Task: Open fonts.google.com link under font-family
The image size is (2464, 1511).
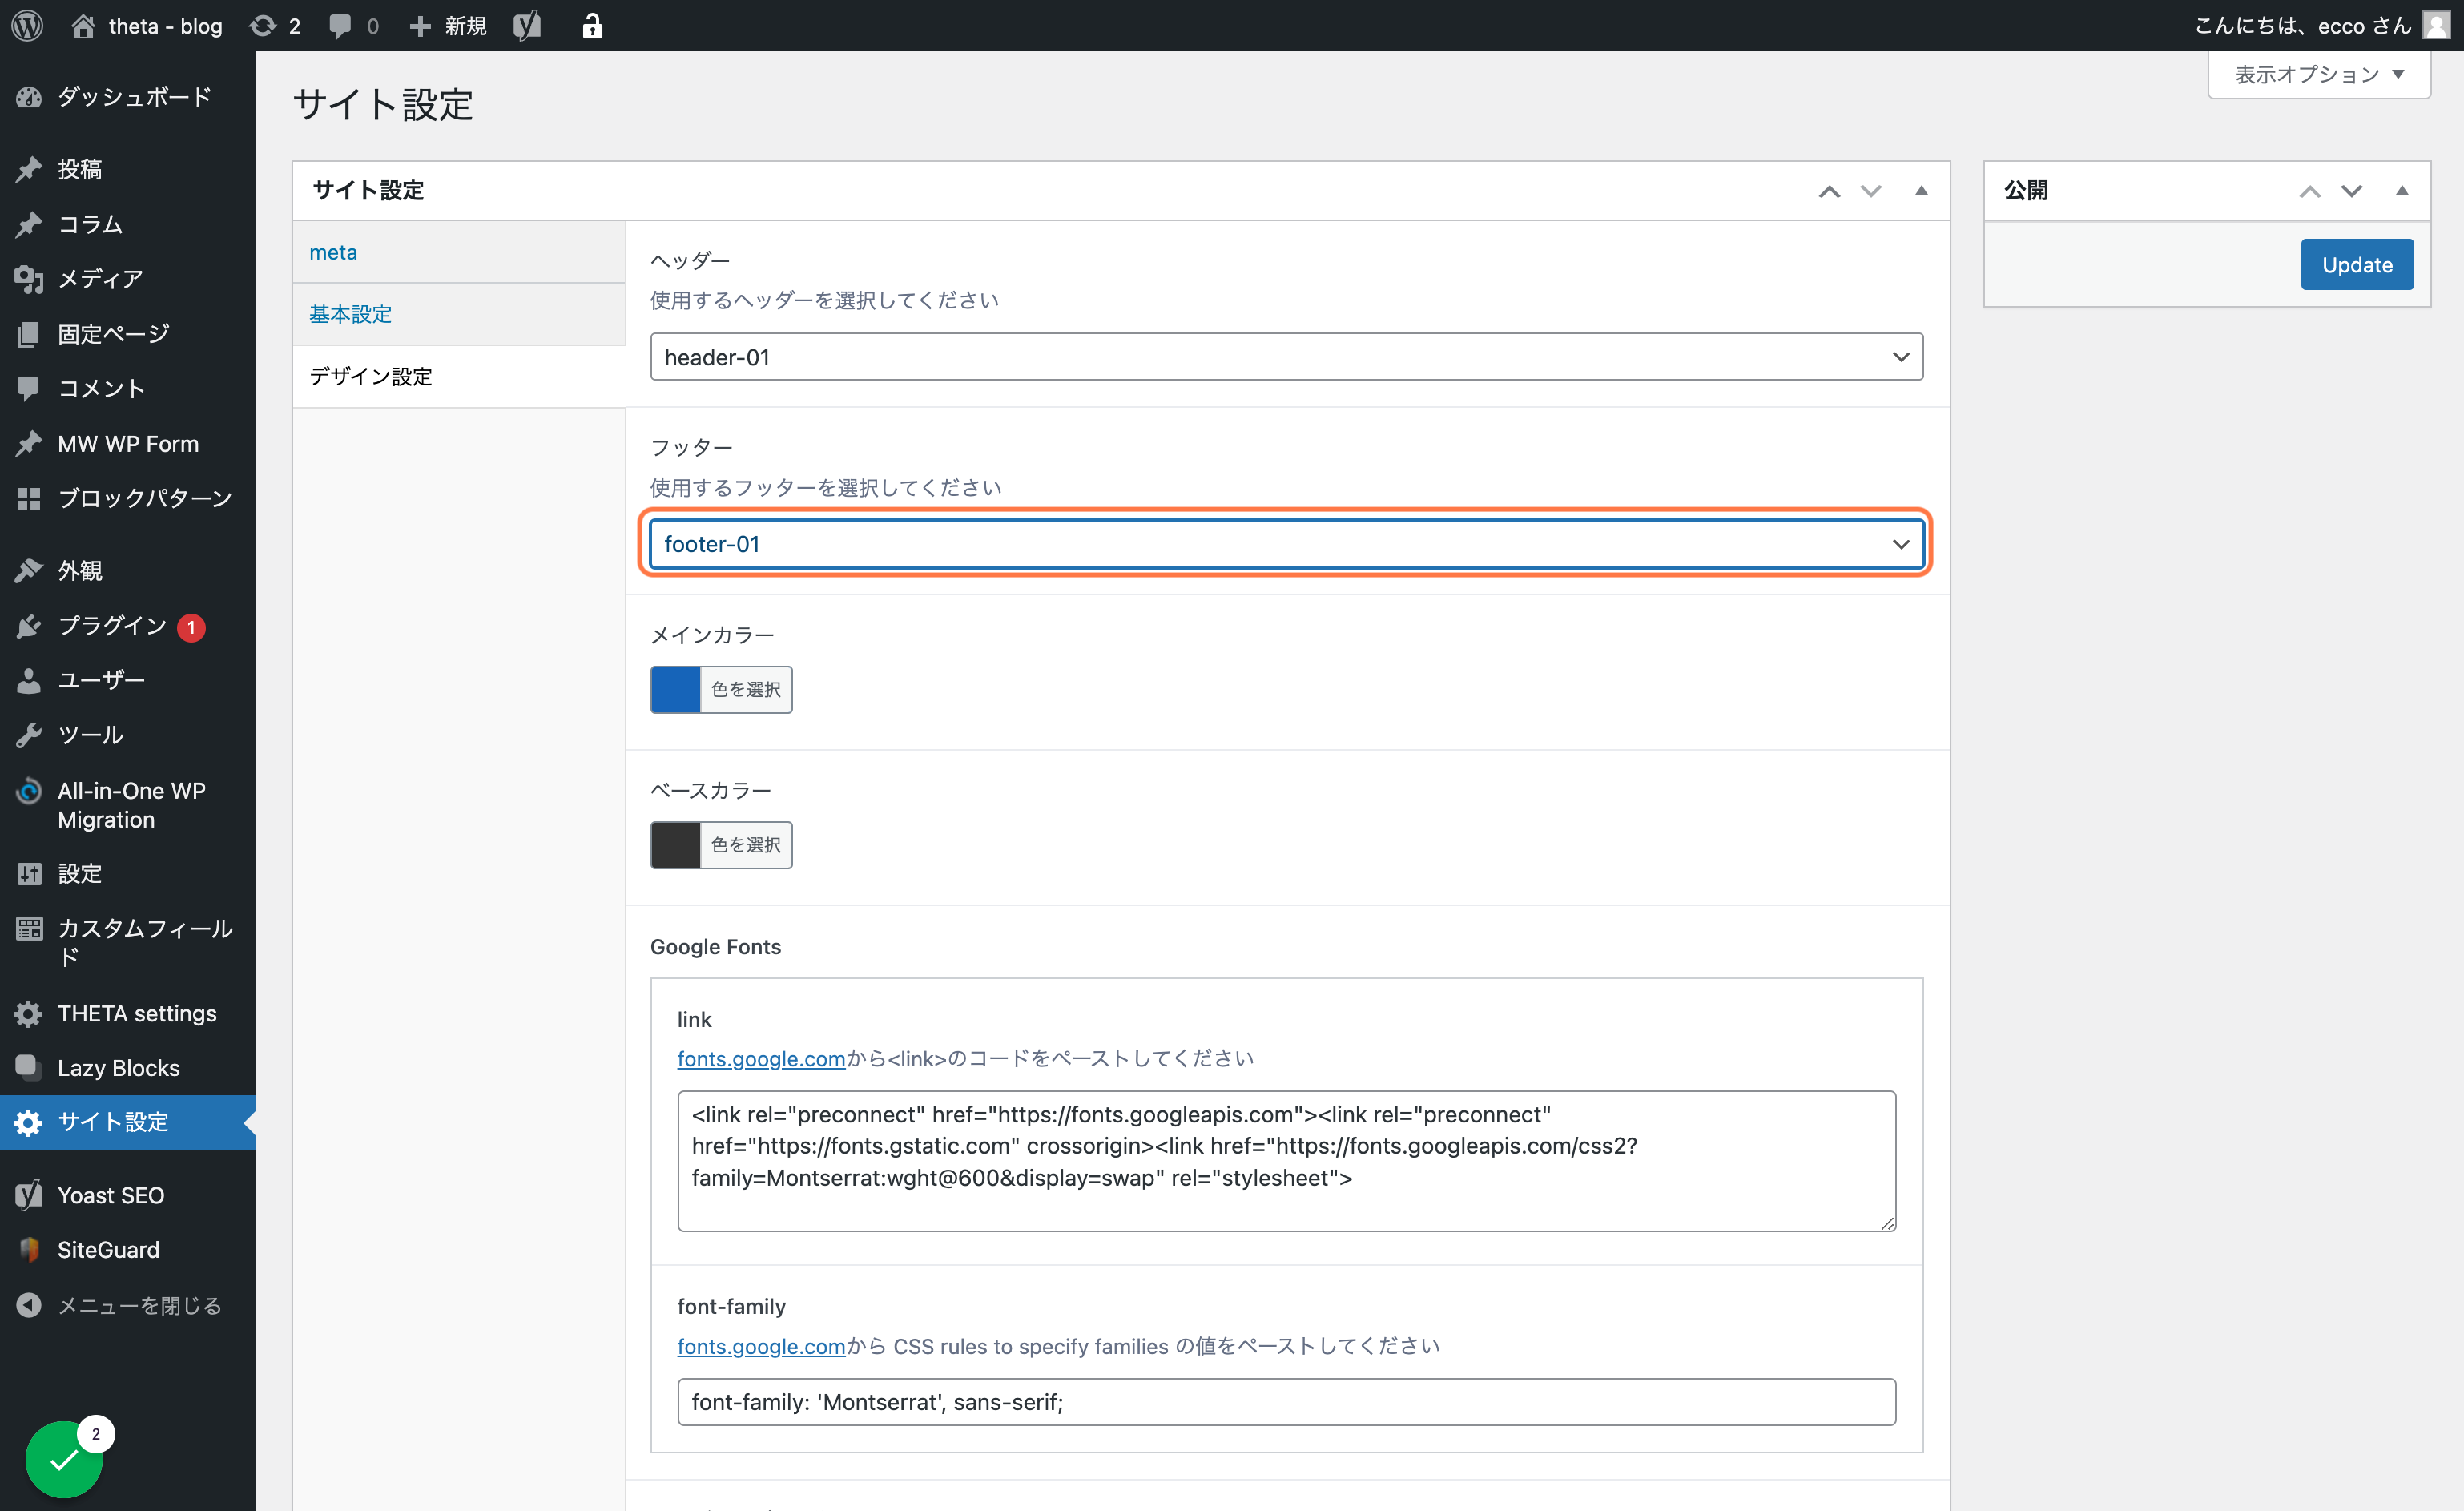Action: [761, 1346]
